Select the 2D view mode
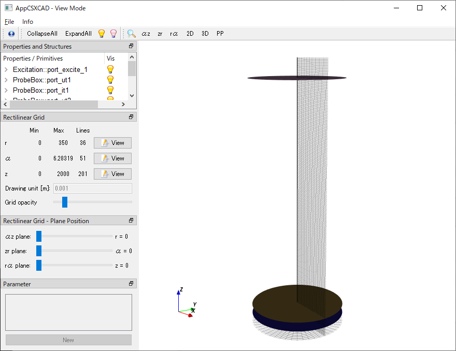Screen dimensions: 456x351 click(x=190, y=34)
